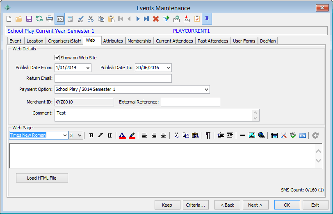Insert a table in web page editor
This screenshot has width=333, height=214.
tap(274, 135)
